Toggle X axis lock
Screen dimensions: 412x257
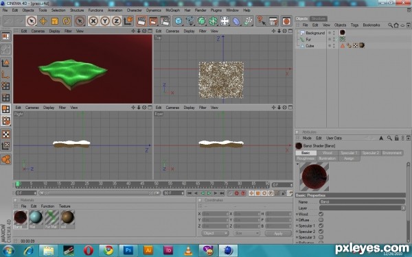pyautogui.click(x=93, y=21)
